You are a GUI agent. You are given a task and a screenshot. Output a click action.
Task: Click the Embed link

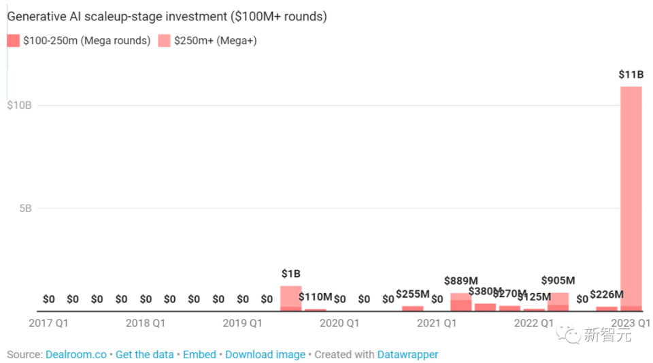[199, 354]
